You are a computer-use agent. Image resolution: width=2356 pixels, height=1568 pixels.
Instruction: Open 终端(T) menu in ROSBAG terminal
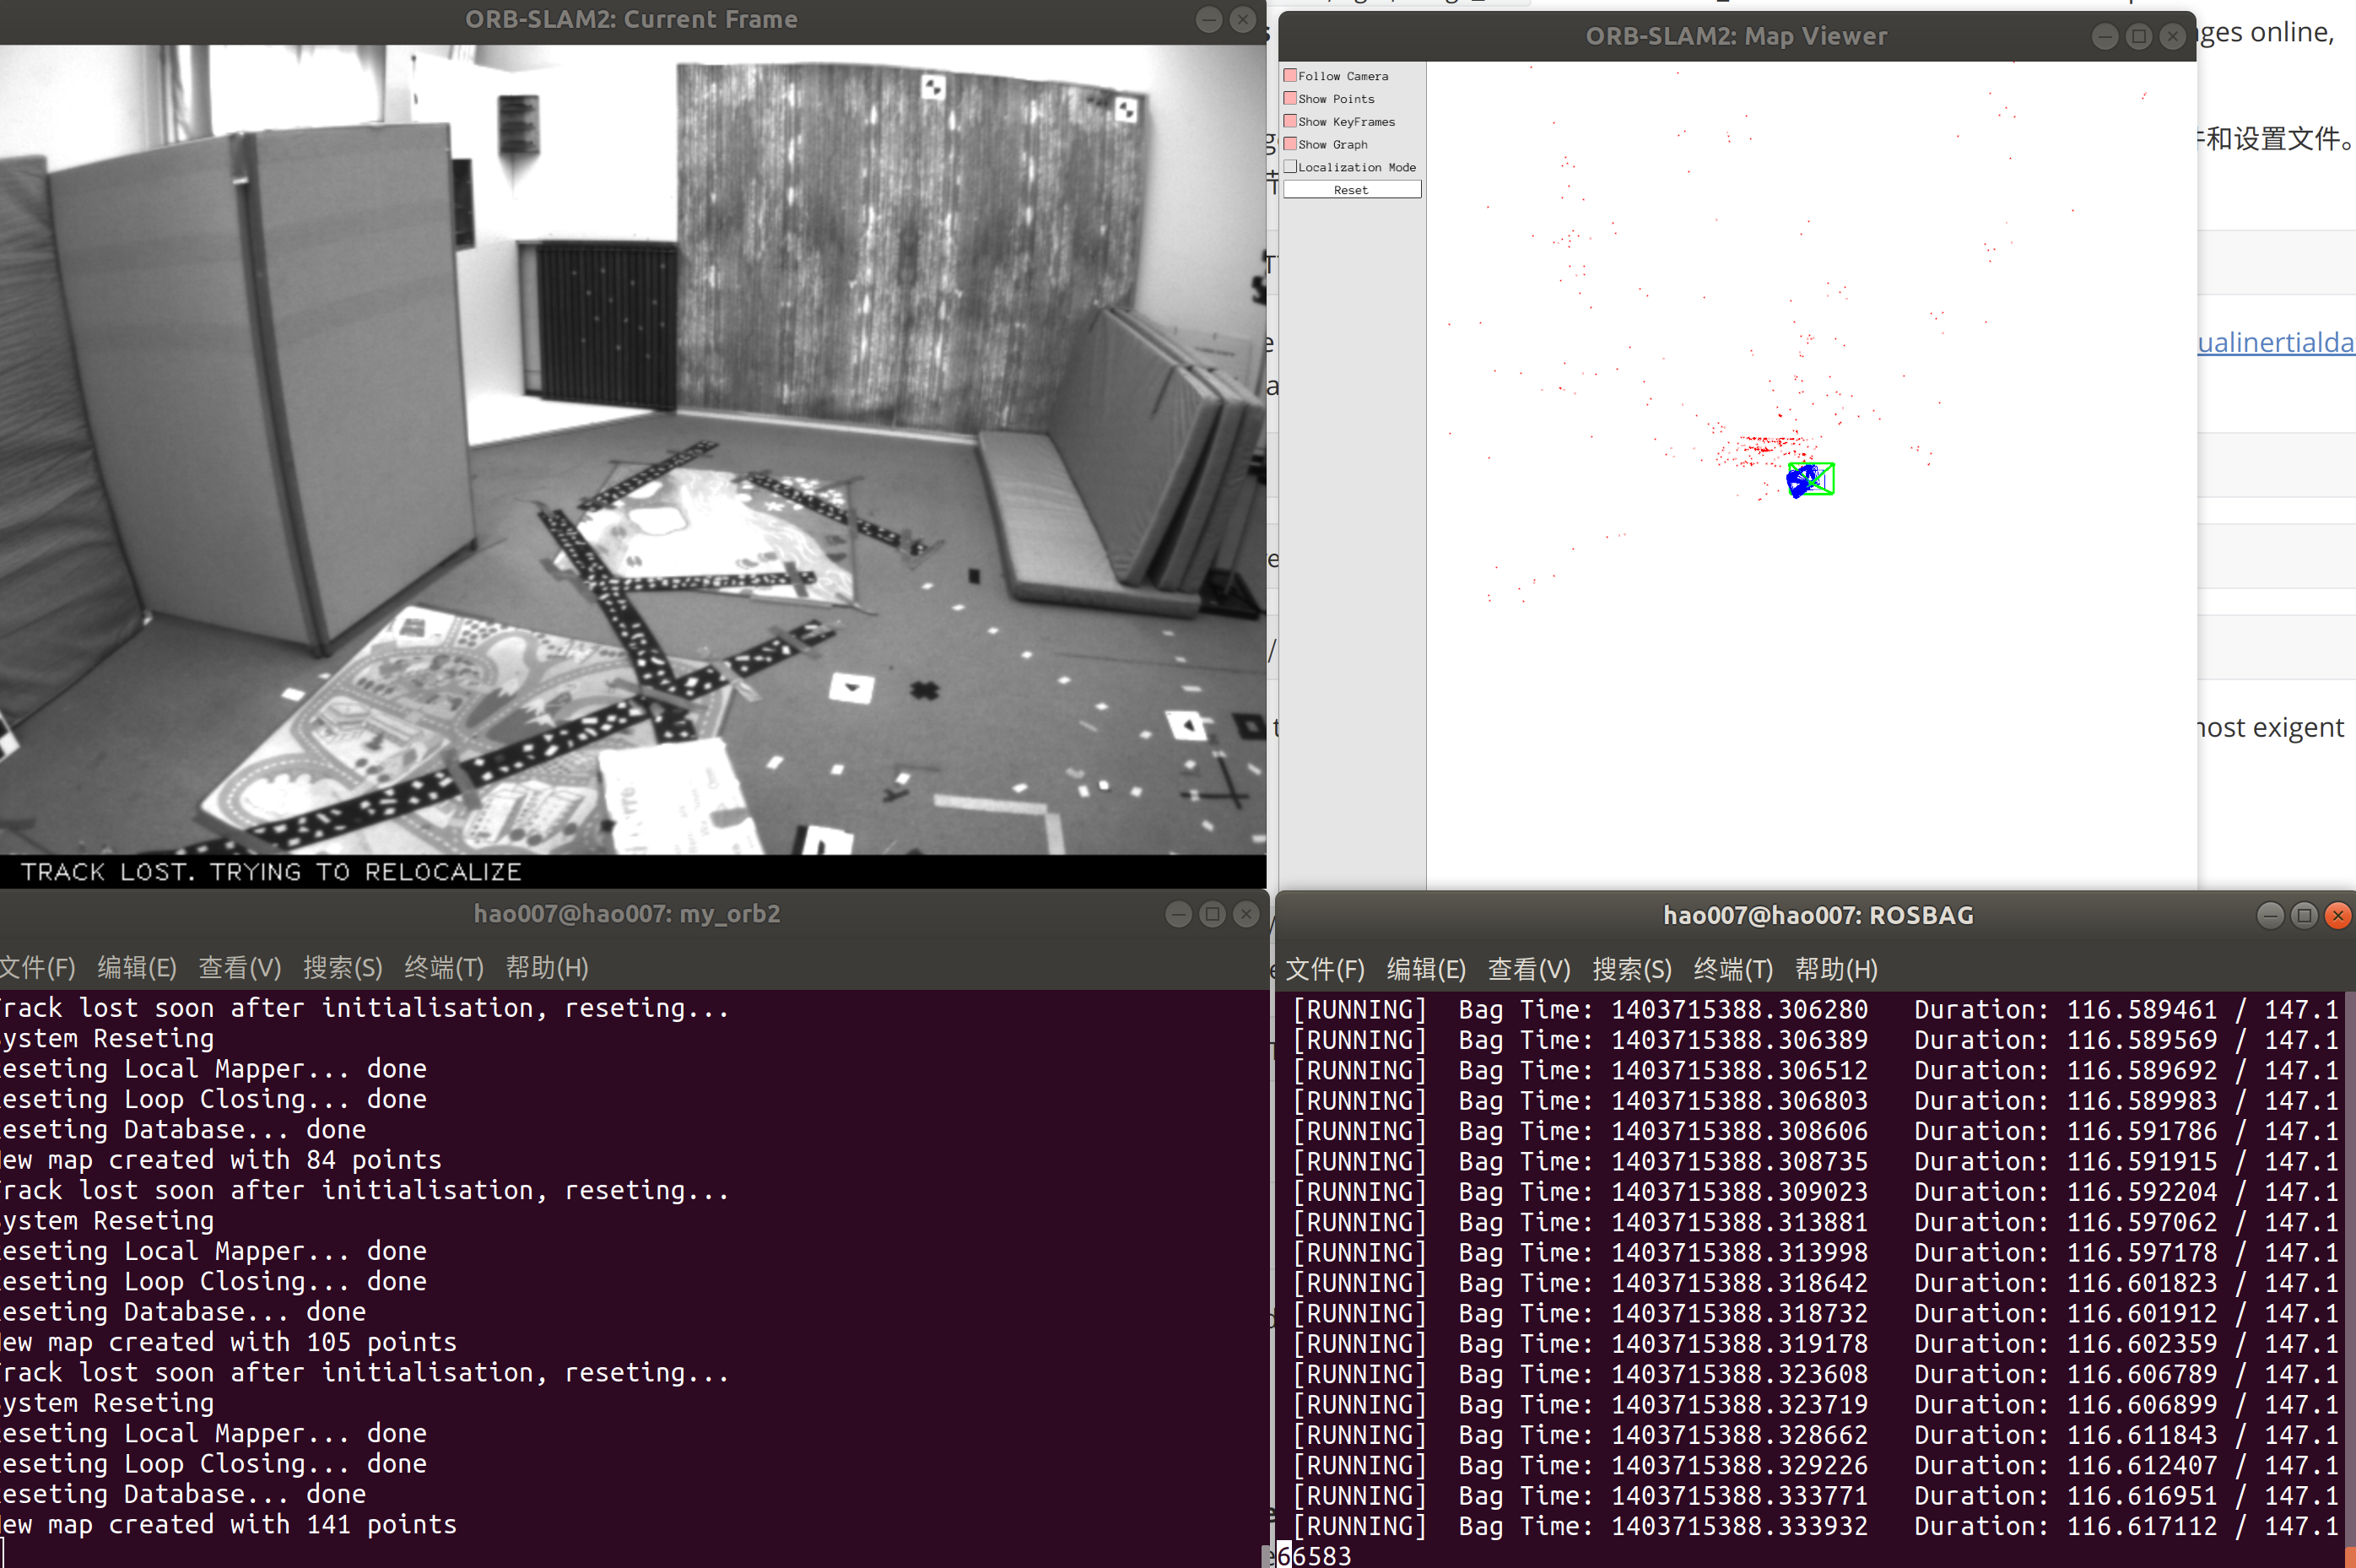[x=1733, y=970]
